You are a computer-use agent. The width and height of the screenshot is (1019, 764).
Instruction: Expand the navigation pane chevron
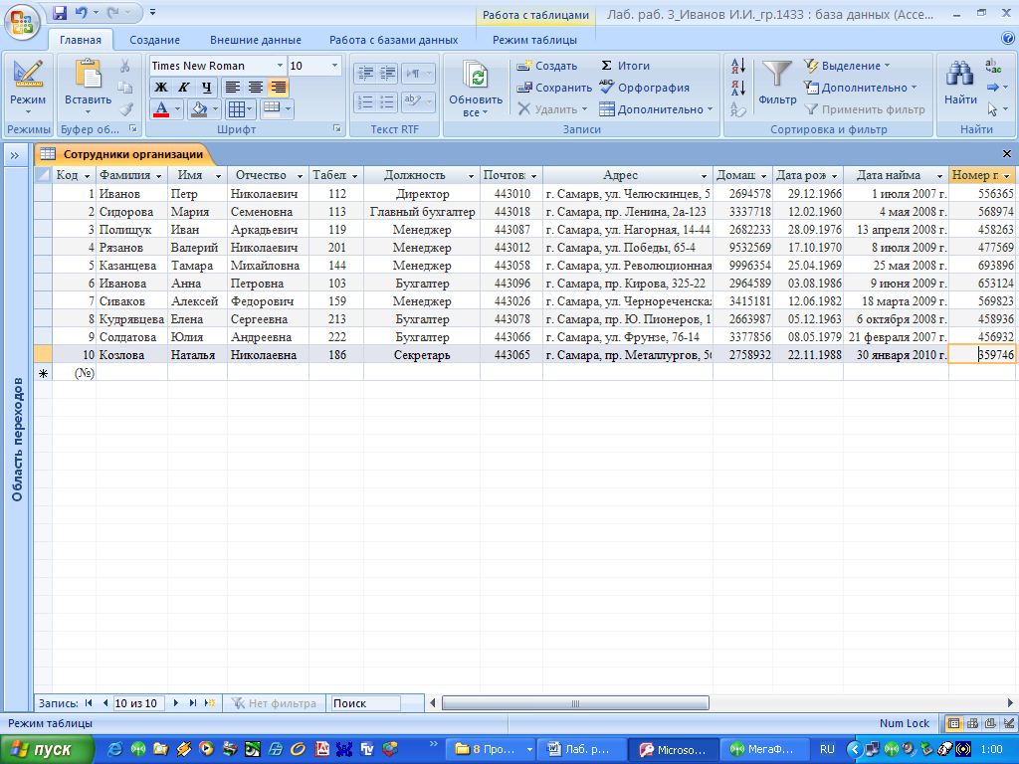coord(14,154)
